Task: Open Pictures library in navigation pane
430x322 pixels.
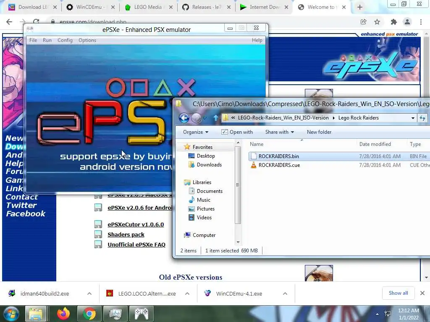Action: pyautogui.click(x=206, y=209)
